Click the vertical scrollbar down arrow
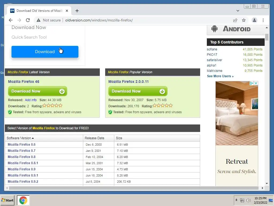Viewport: 274px width, 206px height. [x=267, y=183]
